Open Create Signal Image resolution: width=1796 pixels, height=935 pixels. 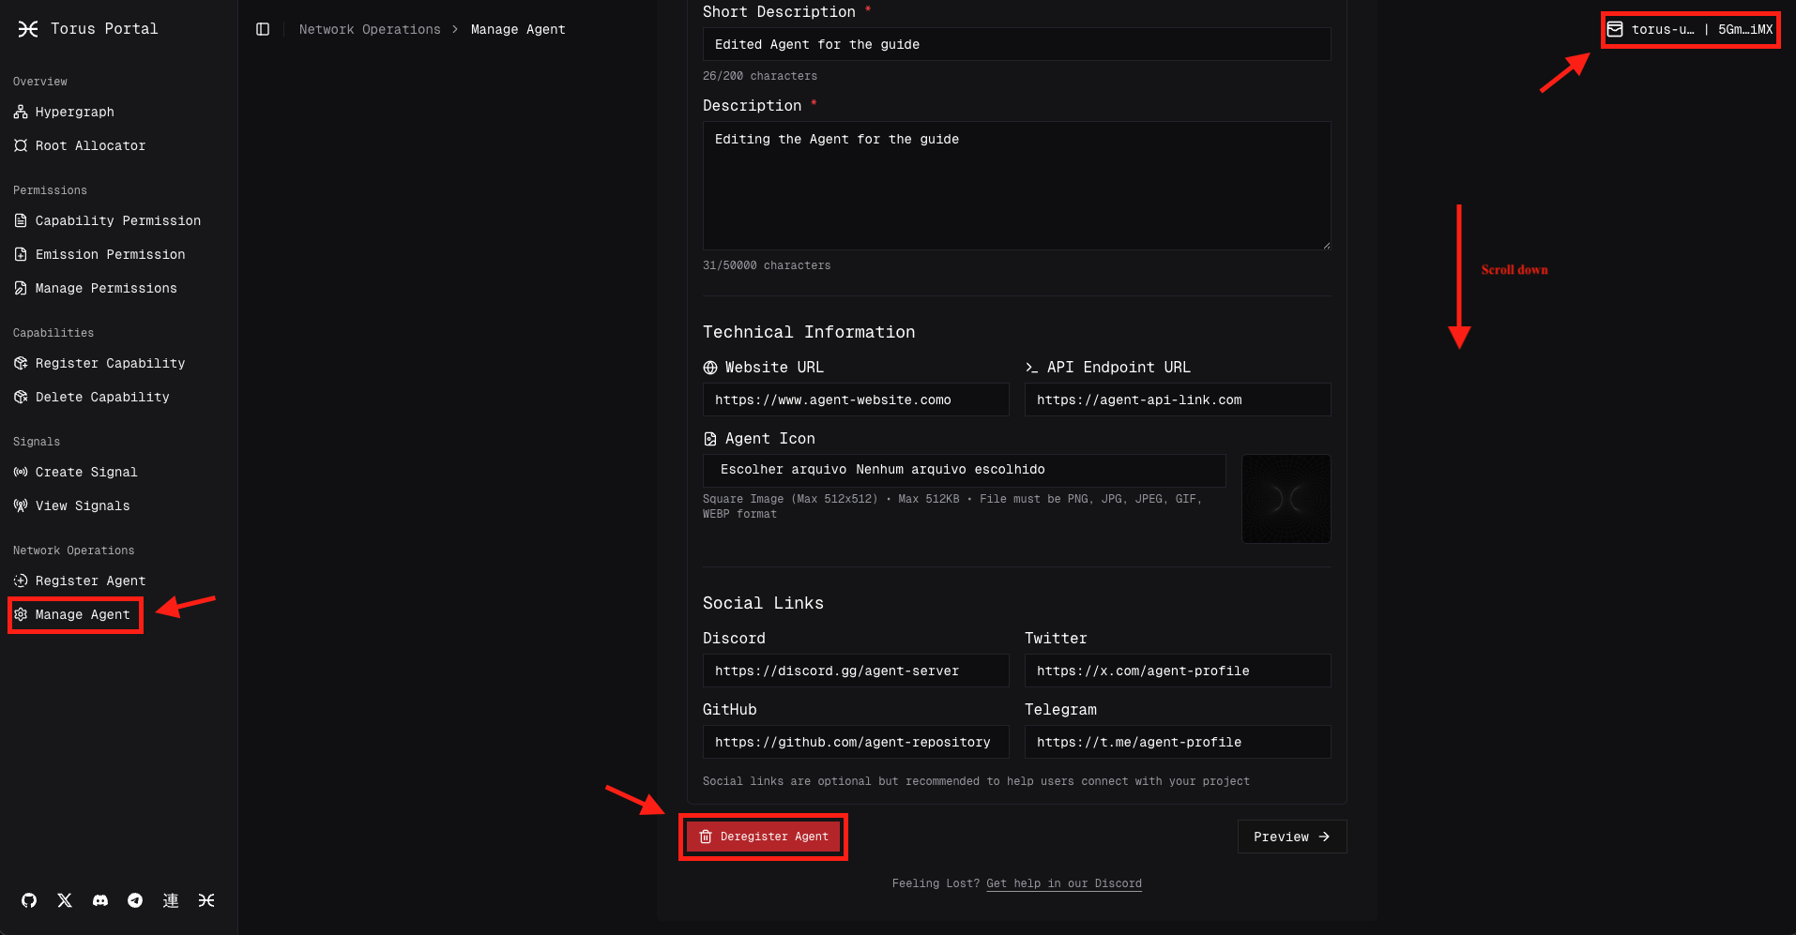tap(85, 472)
